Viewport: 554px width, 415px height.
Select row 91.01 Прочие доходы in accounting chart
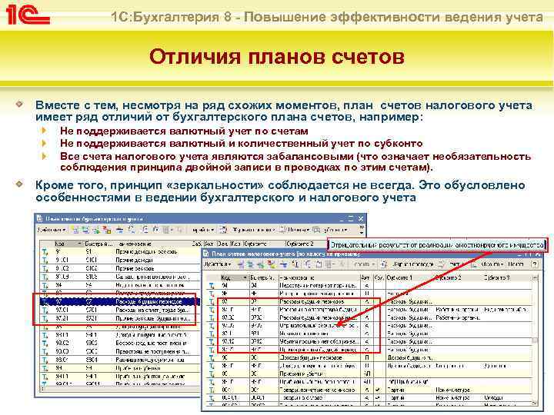(120, 260)
